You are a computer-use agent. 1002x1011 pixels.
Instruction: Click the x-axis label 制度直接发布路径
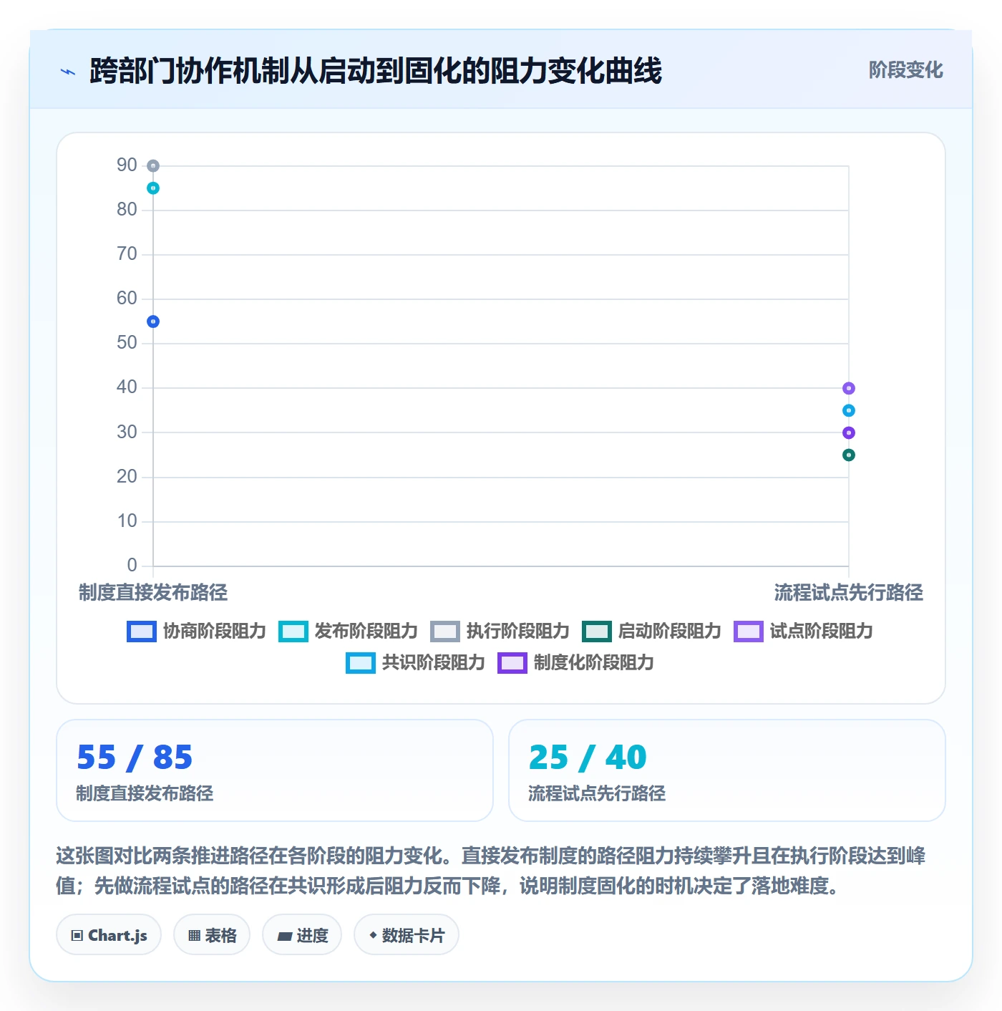[x=153, y=593]
